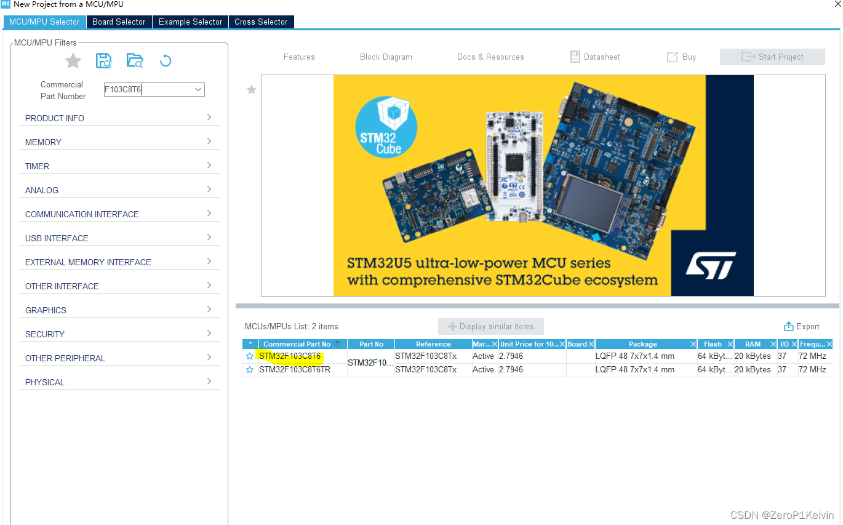Screen dimensions: 843x525
Task: Open the Docs & Resources view
Action: pos(490,57)
